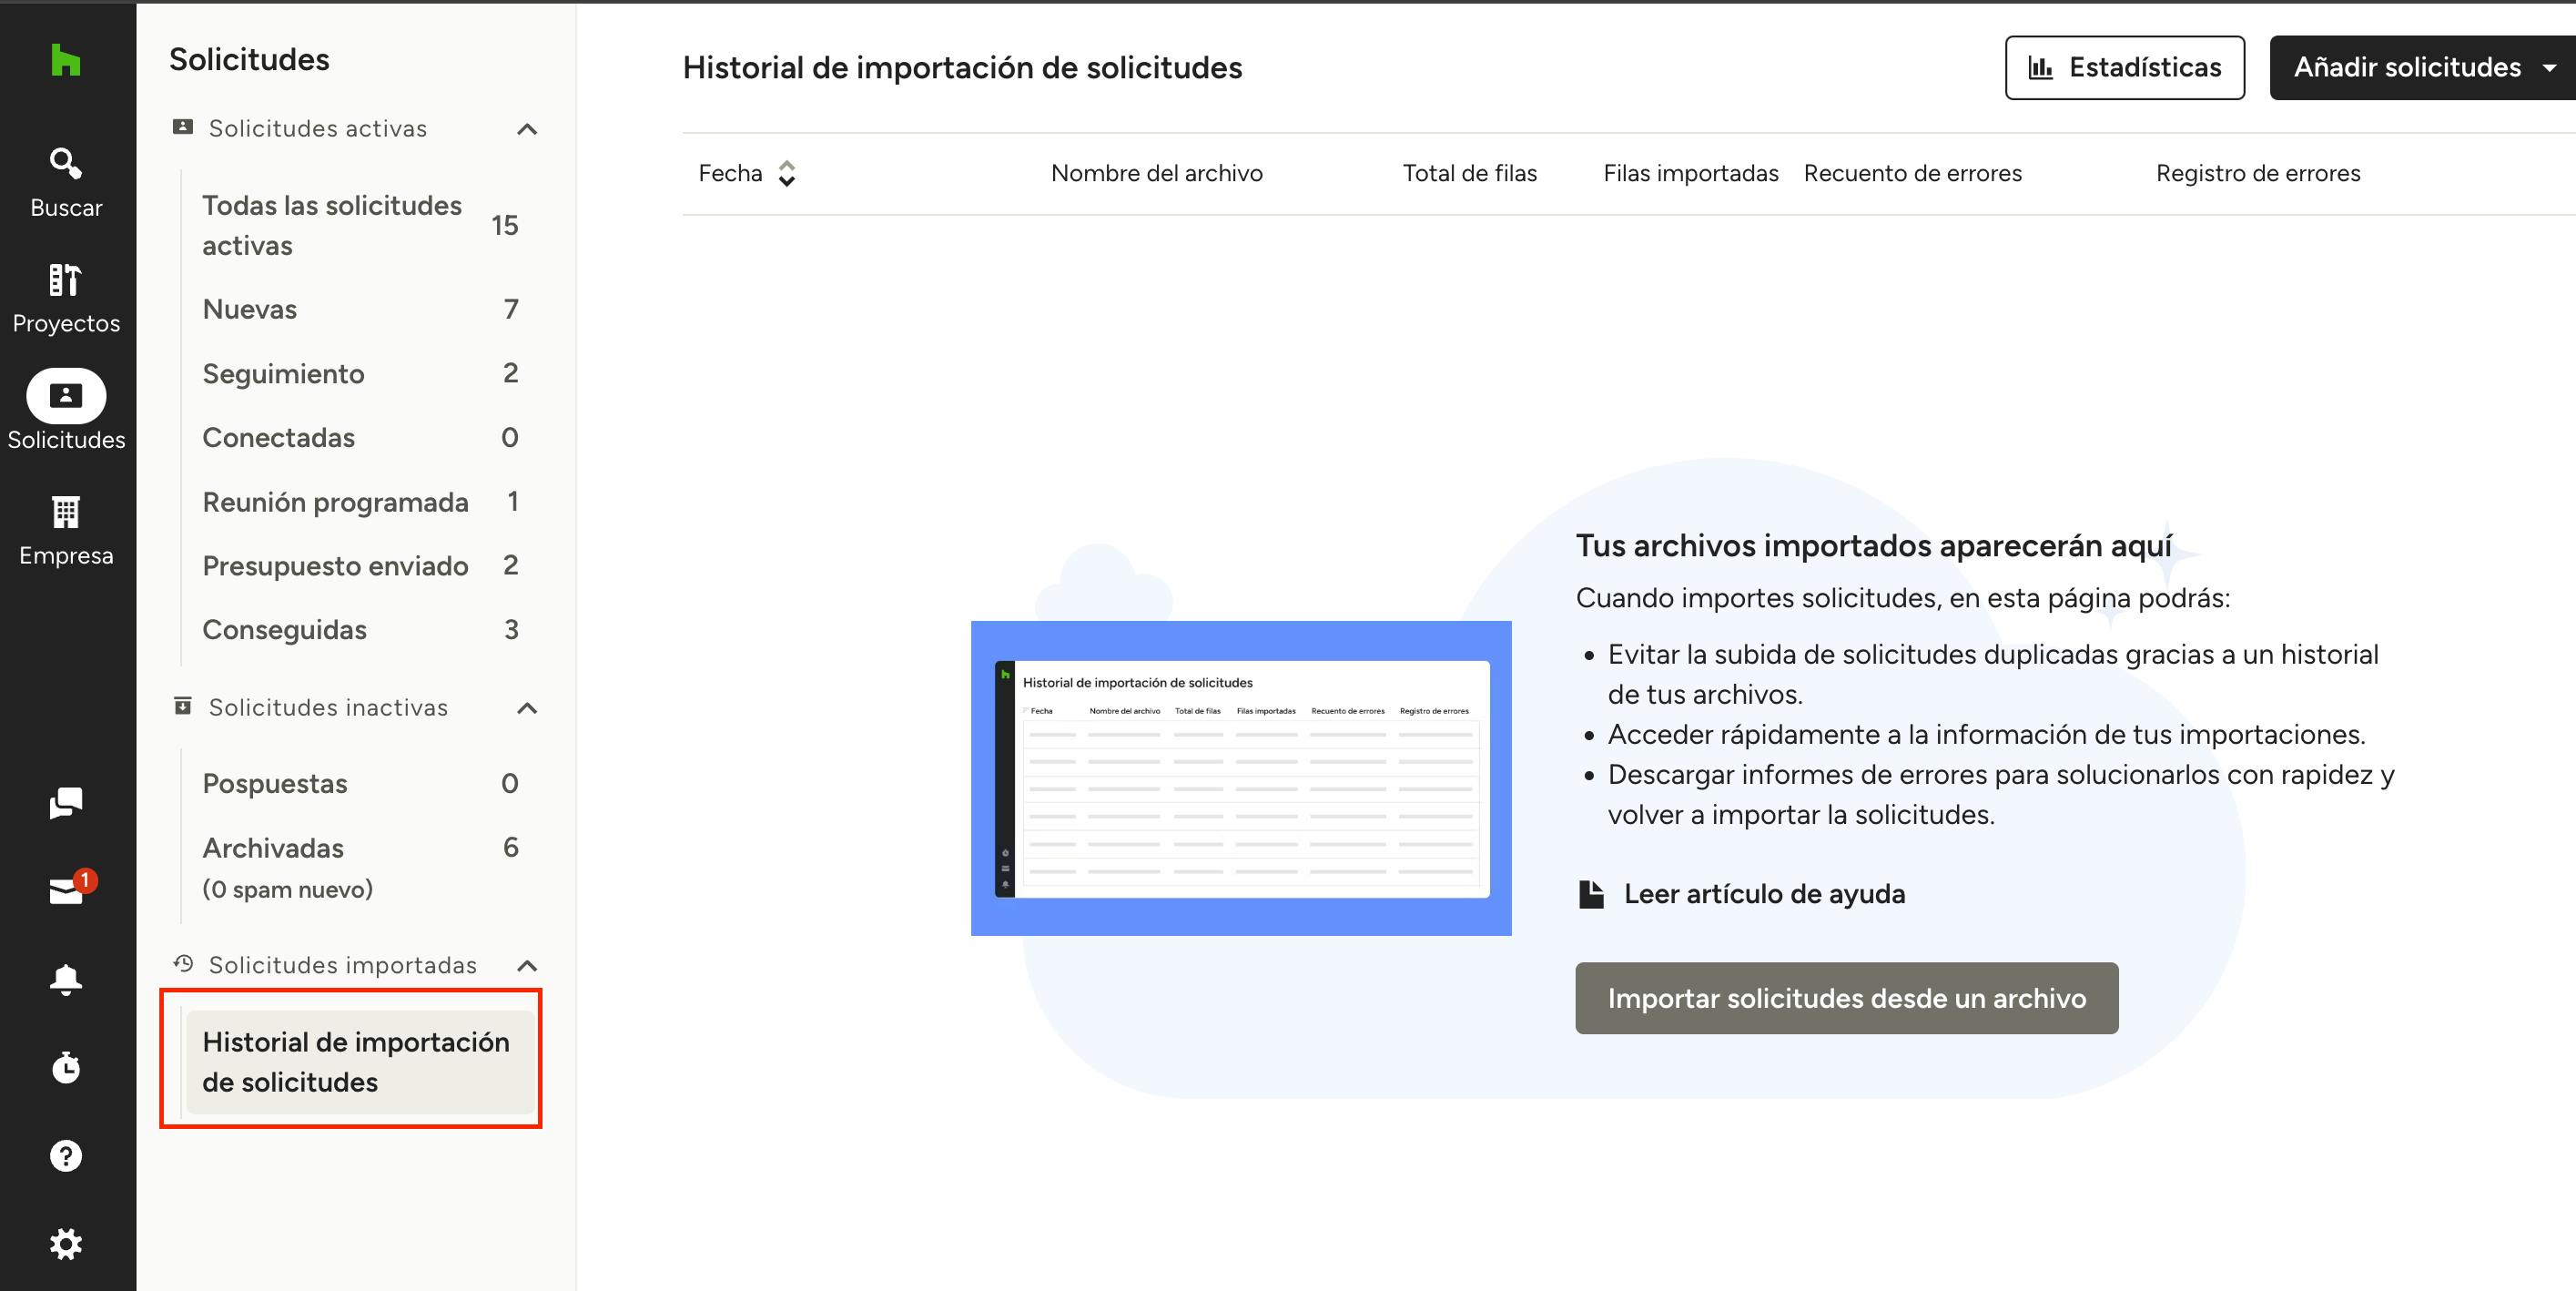The image size is (2576, 1291).
Task: Click the Estadísticas button
Action: [2124, 68]
